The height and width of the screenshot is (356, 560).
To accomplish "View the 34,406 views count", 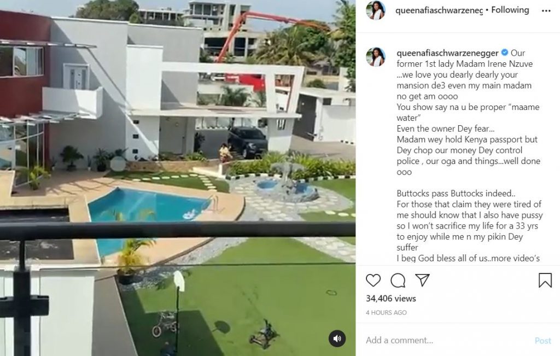I will point(390,299).
